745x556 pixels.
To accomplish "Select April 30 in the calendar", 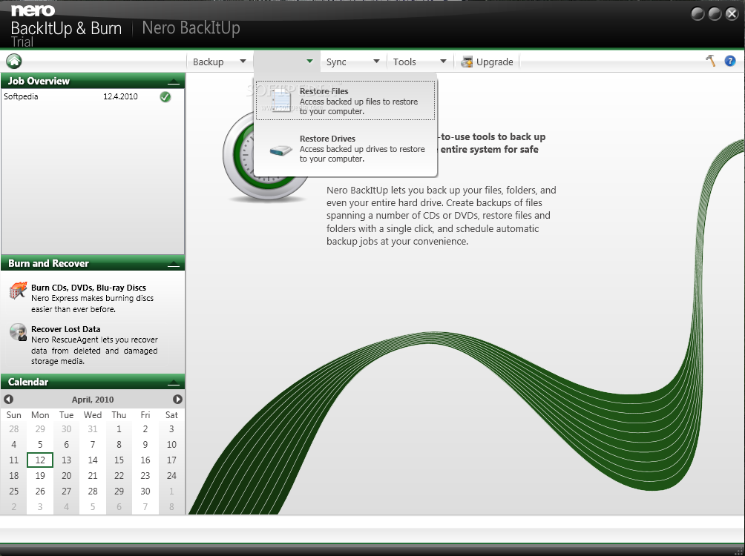I will click(145, 492).
